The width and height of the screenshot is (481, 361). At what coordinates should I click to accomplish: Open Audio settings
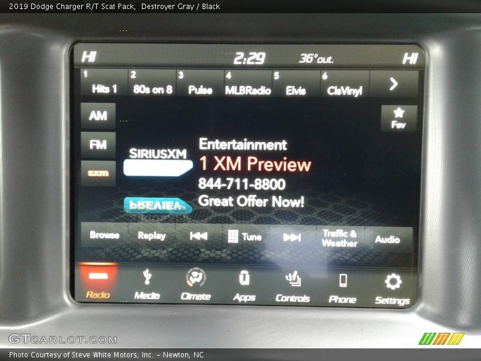click(x=388, y=239)
